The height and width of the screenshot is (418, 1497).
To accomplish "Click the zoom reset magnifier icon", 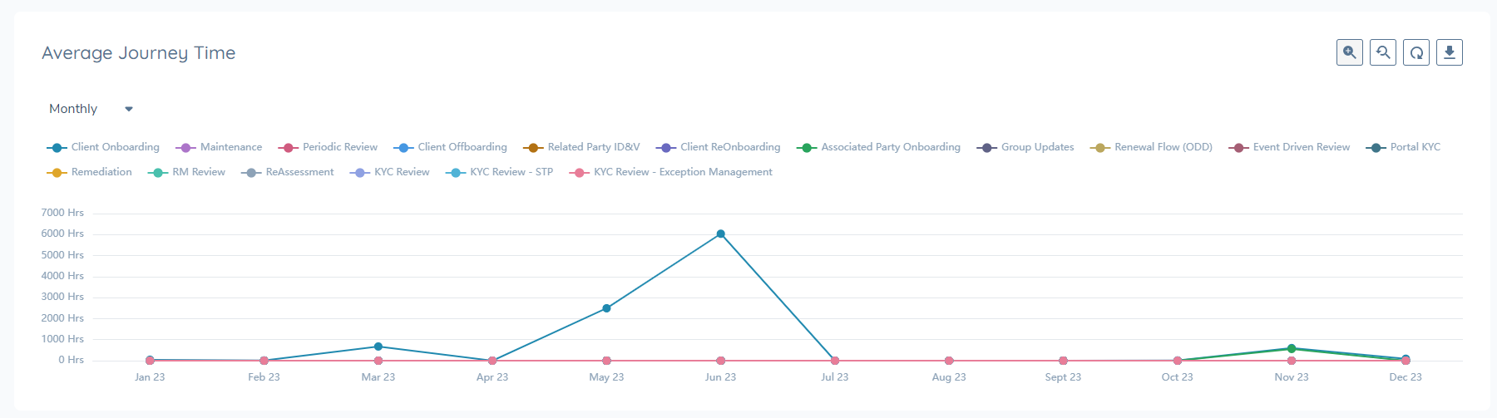I will (x=1382, y=52).
